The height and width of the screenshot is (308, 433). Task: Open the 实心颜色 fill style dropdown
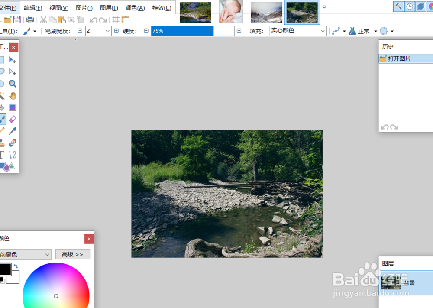pyautogui.click(x=297, y=31)
